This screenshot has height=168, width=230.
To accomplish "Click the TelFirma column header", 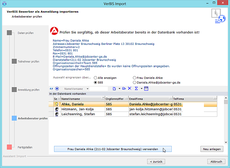I will pos(195,99).
